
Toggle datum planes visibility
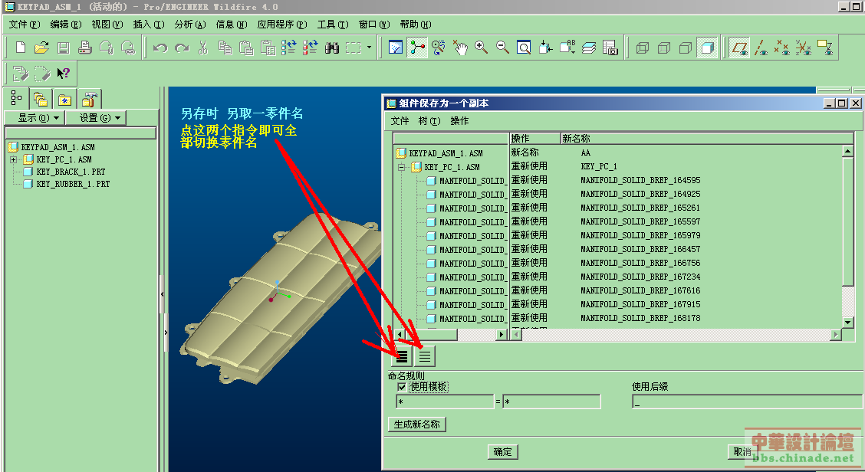740,48
